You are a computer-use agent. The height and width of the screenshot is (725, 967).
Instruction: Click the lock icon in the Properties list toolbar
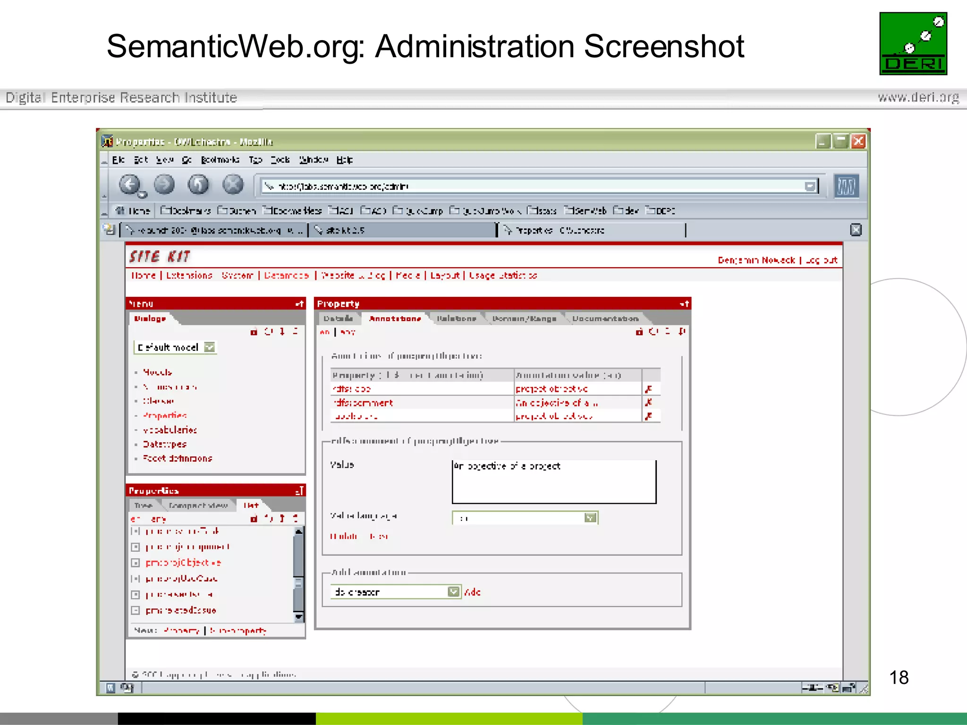pyautogui.click(x=254, y=519)
